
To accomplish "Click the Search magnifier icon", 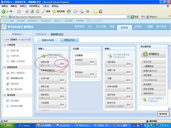I will click(44, 11).
